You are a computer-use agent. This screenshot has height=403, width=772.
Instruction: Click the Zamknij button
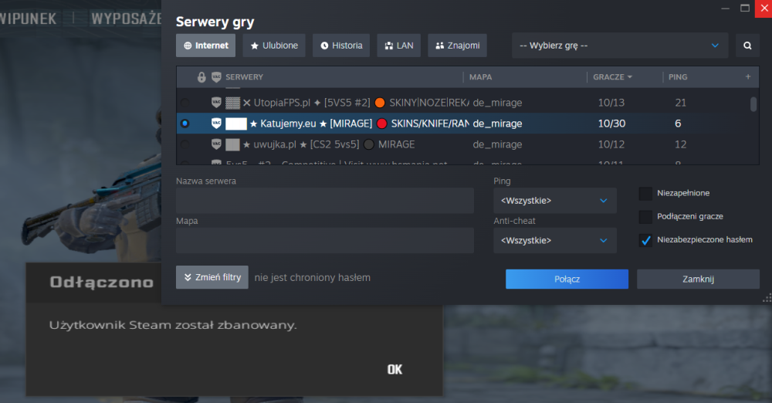pos(698,279)
